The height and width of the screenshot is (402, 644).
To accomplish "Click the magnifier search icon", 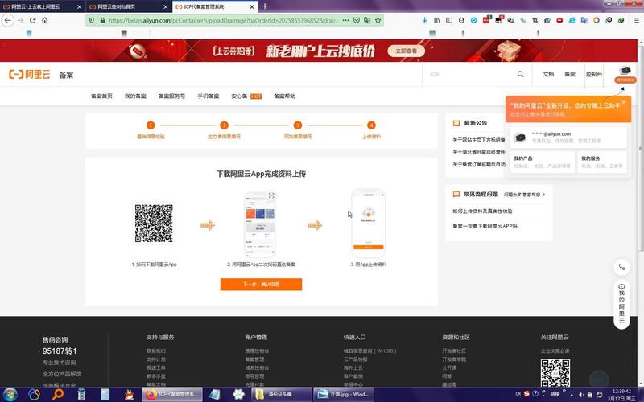I will 520,74.
